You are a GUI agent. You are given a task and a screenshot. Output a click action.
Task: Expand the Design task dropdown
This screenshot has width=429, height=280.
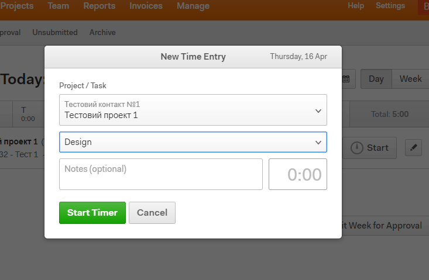point(193,142)
